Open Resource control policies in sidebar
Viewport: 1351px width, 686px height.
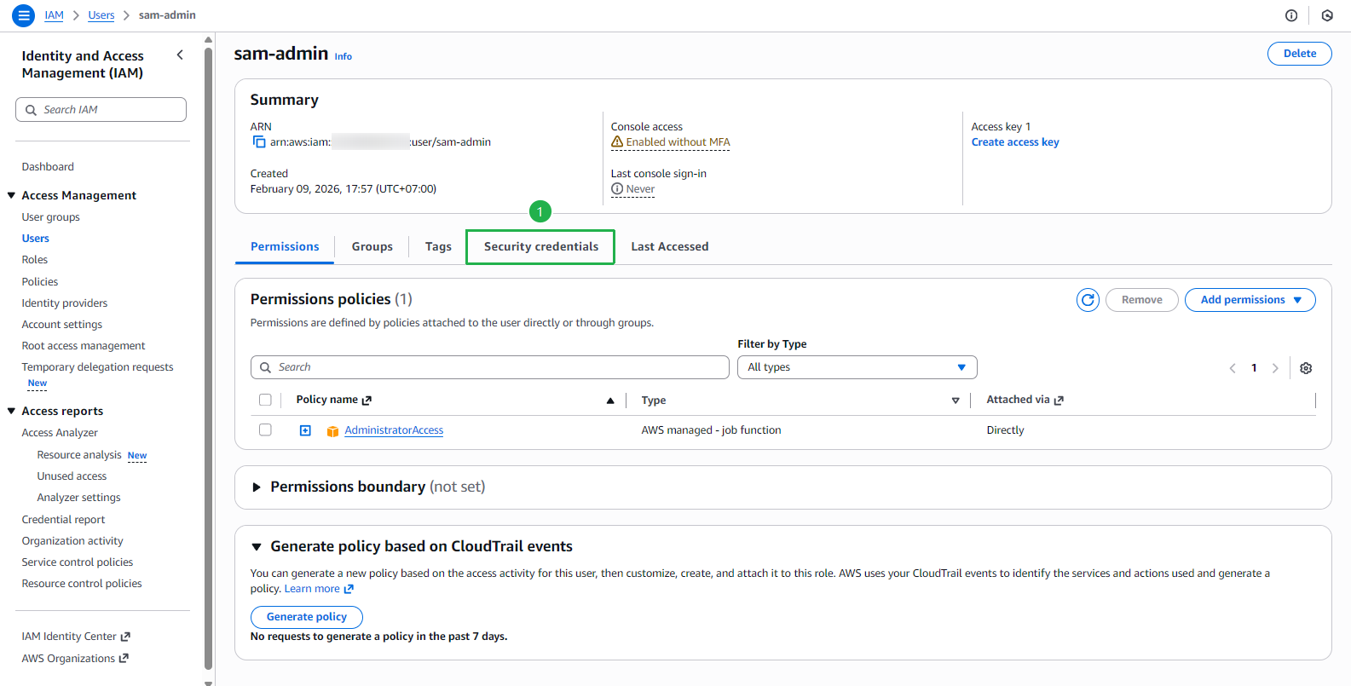[x=82, y=584]
